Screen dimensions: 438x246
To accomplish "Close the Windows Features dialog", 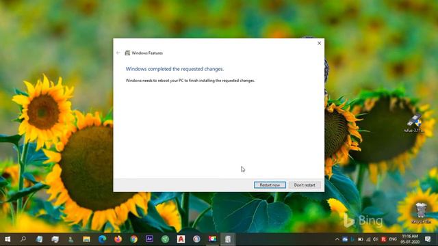I will coord(319,43).
